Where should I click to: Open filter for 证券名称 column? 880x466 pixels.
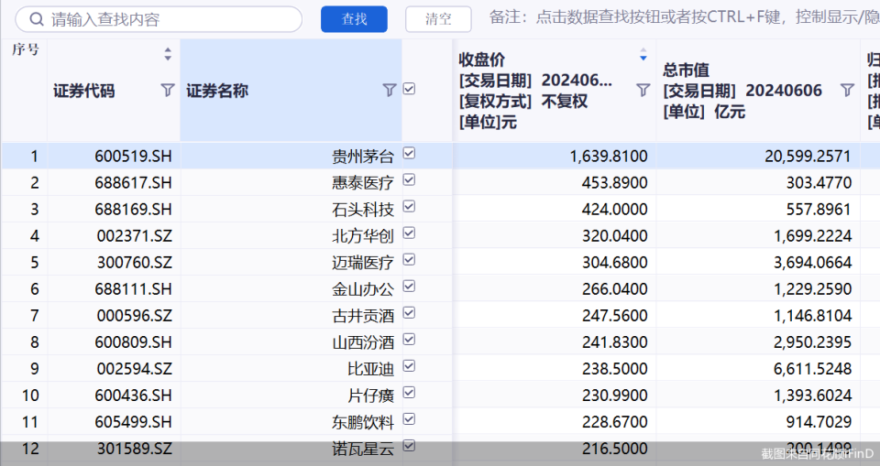tap(389, 91)
